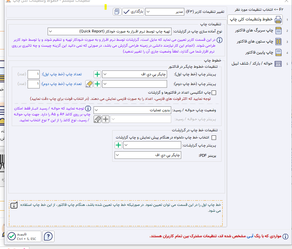Click the info icon beside purple description text
292x249 pixels.
coord(220,40)
